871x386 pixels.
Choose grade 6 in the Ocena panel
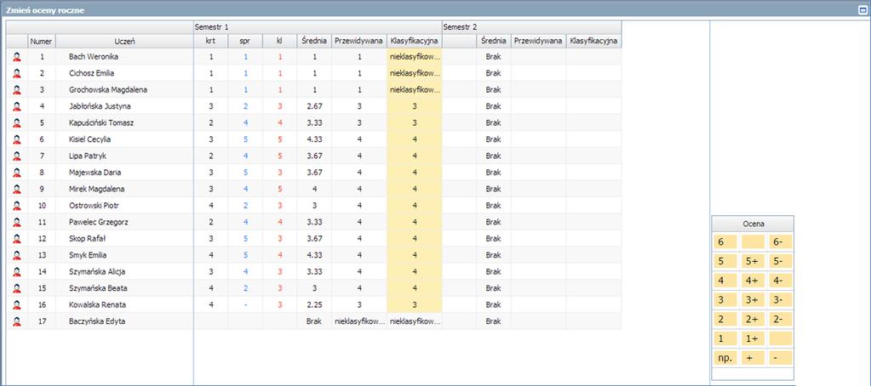pyautogui.click(x=725, y=241)
